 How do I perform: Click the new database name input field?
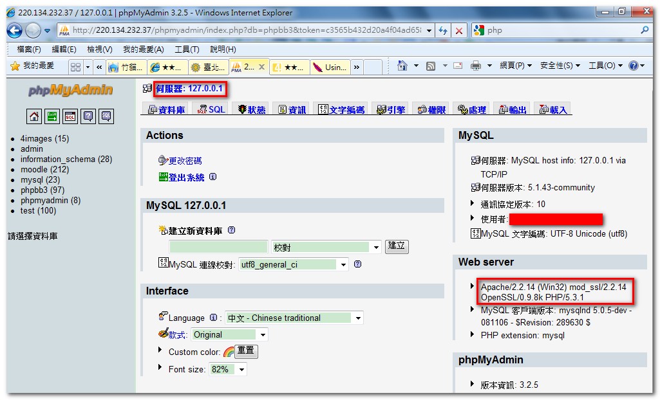click(218, 247)
